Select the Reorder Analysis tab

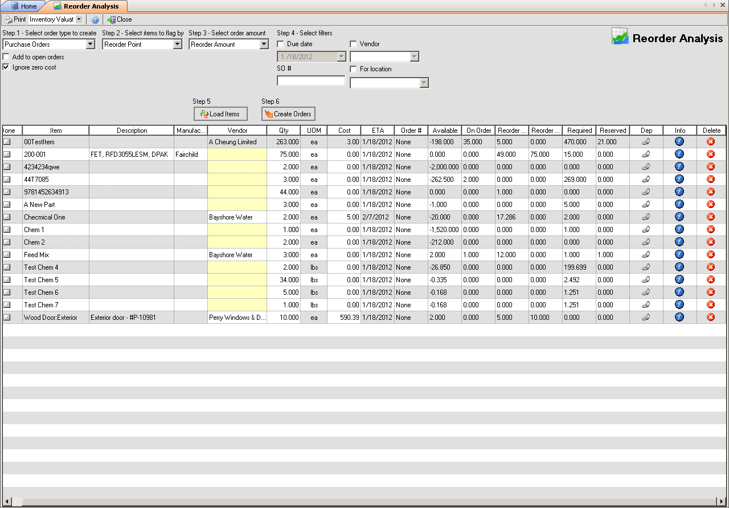coord(90,6)
